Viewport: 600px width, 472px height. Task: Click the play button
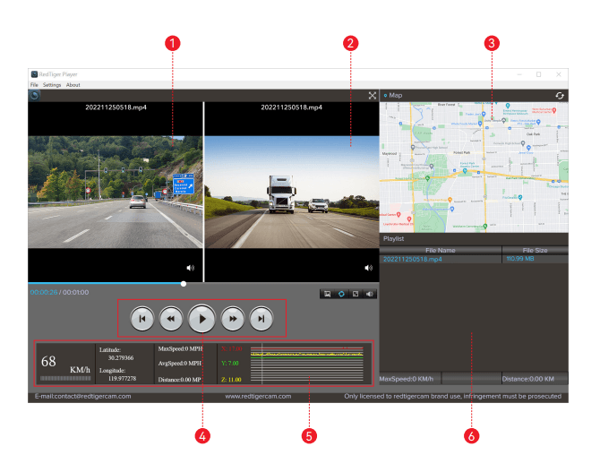point(201,319)
